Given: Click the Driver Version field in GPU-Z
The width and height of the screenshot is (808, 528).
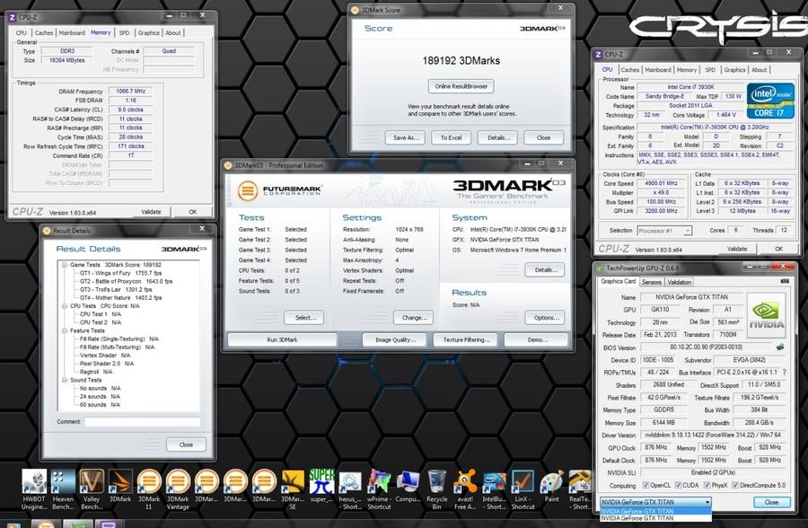Looking at the screenshot, I should (713, 436).
